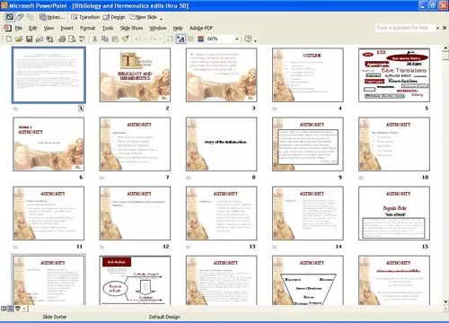Screen dimensions: 449x323
Task: Click the Color/Grayscale icon
Action: 201,39
